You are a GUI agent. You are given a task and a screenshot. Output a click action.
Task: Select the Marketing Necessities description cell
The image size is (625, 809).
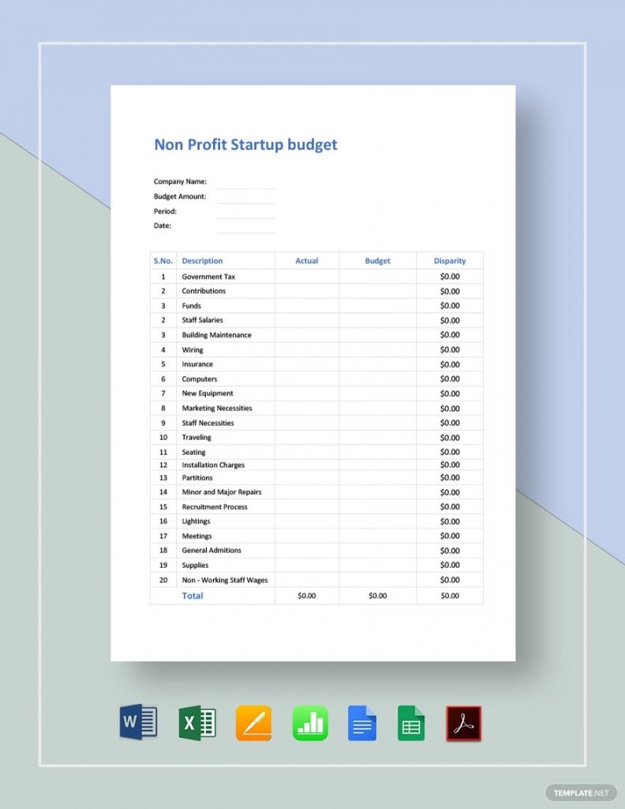click(217, 408)
